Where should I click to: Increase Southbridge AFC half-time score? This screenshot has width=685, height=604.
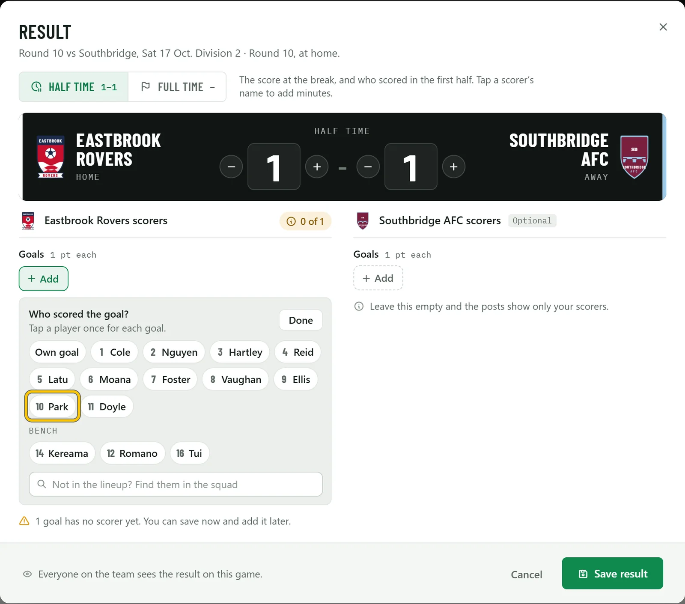[x=454, y=167]
